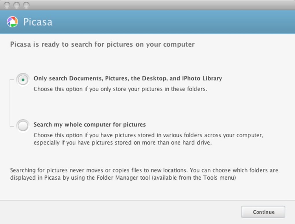Image resolution: width=295 pixels, height=224 pixels.
Task: Zoom the window using the third title-bar button
Action: tap(26, 5)
